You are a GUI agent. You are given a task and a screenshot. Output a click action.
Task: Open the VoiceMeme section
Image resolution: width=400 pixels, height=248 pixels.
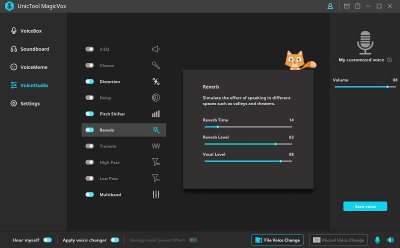[33, 67]
